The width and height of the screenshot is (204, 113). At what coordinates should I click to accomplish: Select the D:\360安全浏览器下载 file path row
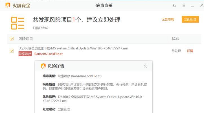click(73, 48)
